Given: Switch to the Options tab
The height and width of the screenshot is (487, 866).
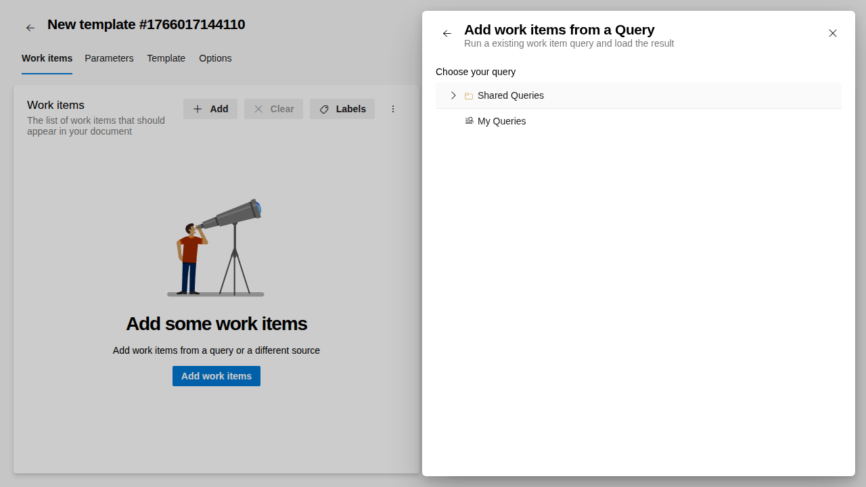Looking at the screenshot, I should (x=215, y=58).
